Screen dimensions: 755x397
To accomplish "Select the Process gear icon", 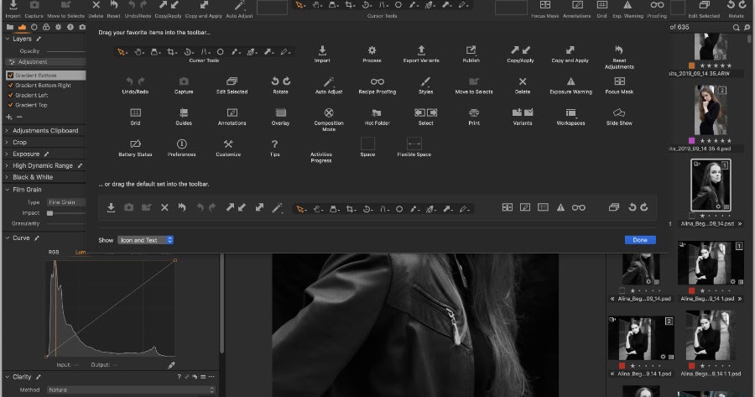I will (372, 50).
